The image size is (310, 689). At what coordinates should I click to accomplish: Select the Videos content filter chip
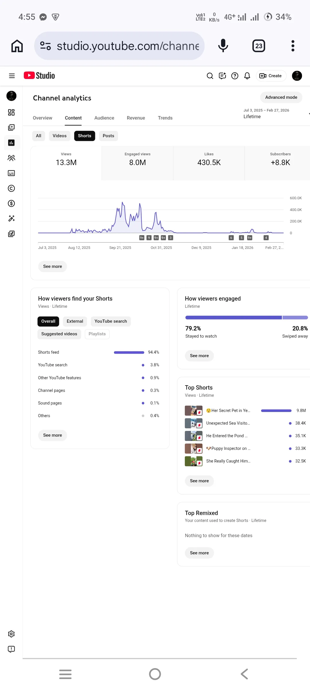(59, 136)
